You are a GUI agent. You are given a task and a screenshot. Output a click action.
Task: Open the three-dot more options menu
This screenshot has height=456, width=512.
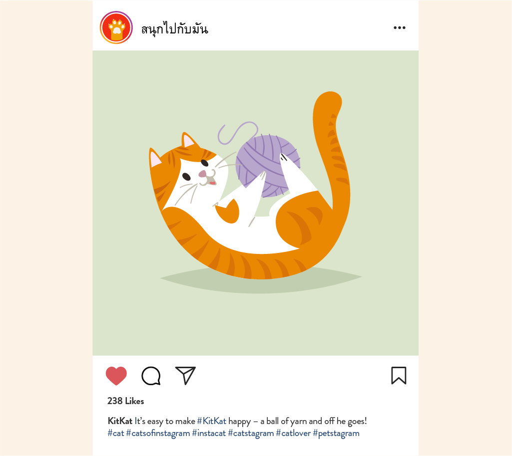coord(399,28)
